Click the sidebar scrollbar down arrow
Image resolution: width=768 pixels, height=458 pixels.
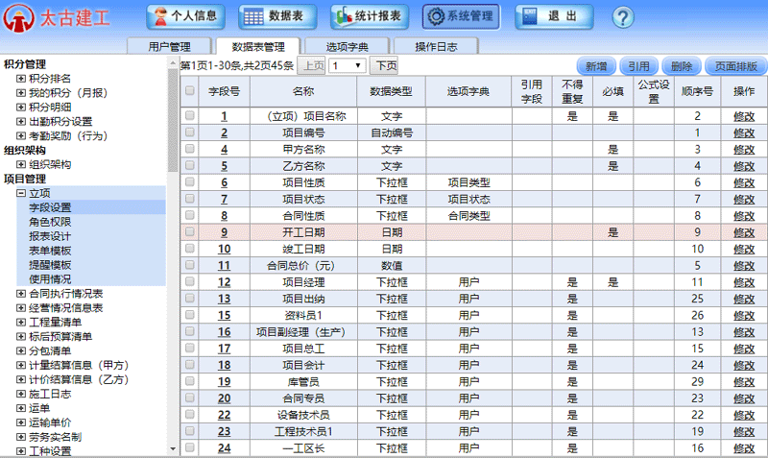point(173,448)
